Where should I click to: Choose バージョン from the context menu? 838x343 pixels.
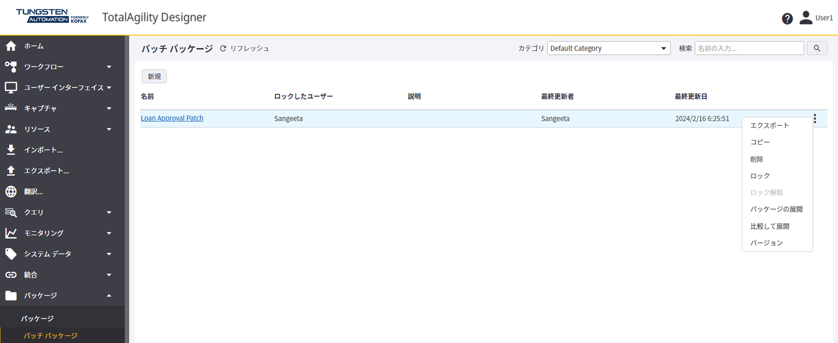(766, 243)
